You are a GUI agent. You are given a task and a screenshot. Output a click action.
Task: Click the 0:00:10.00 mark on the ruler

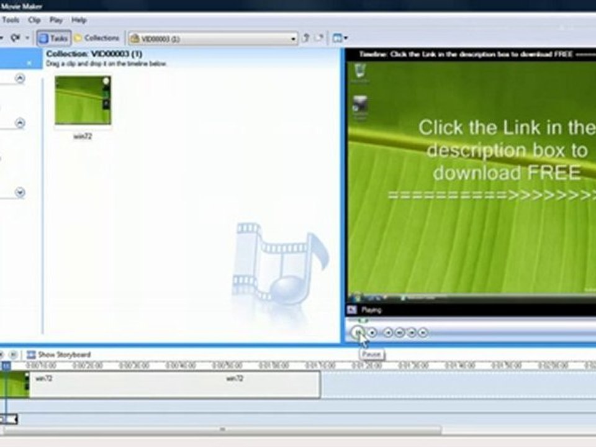pos(41,366)
